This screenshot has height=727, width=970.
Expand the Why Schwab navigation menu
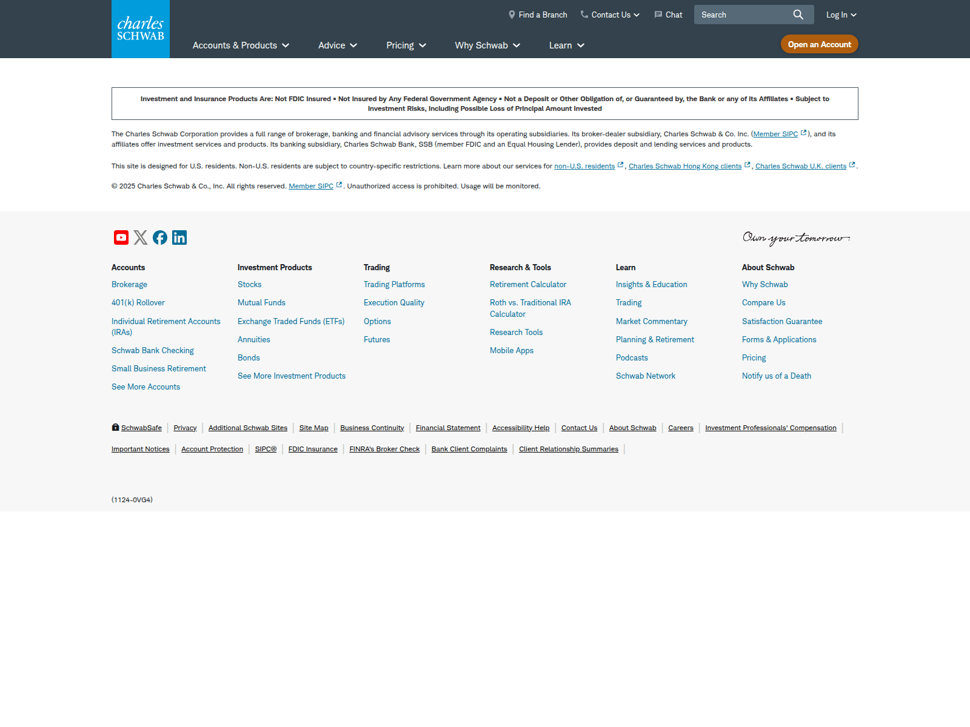[x=487, y=45]
